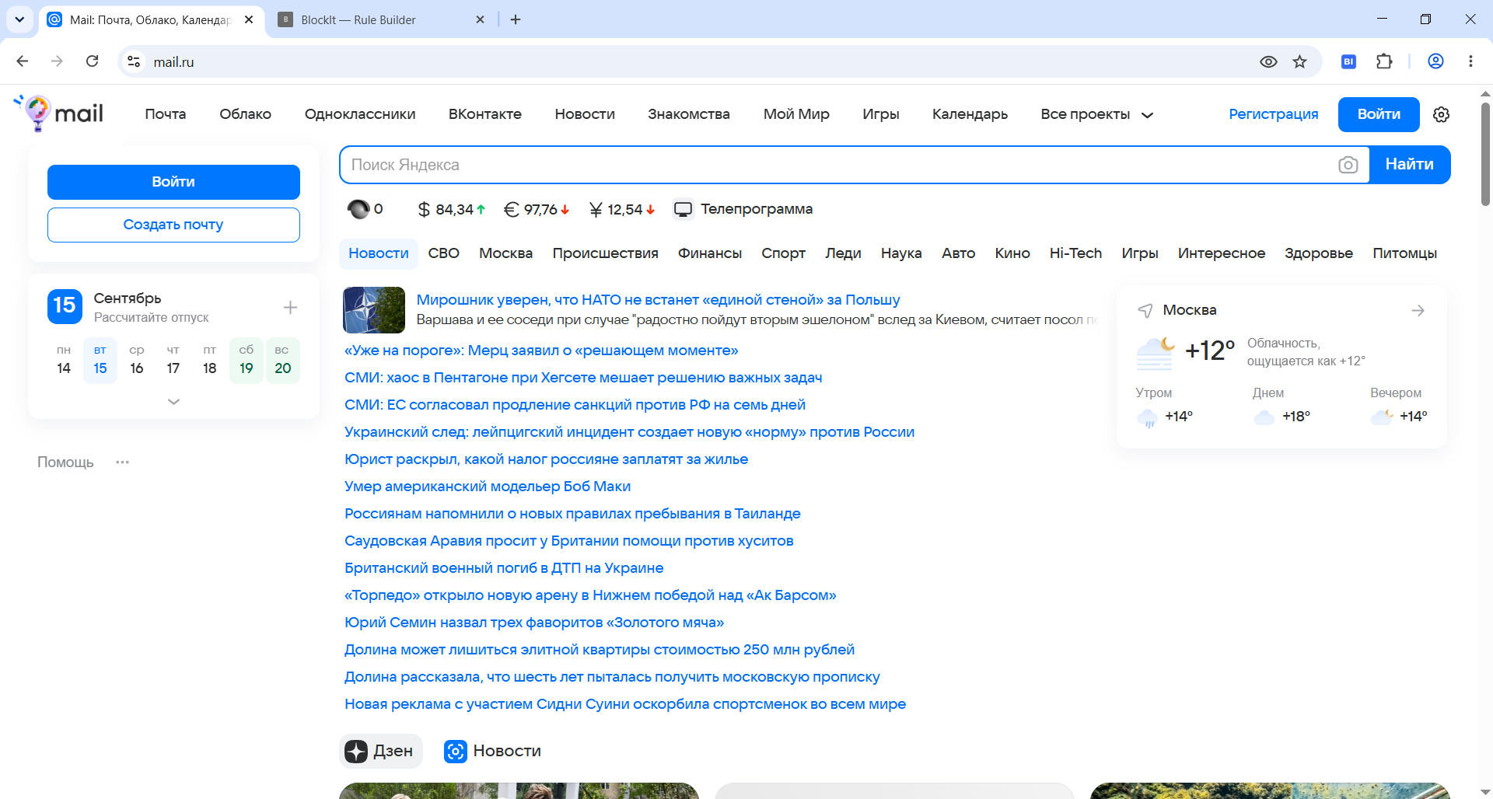Open the Дзен feed tab

(x=380, y=751)
